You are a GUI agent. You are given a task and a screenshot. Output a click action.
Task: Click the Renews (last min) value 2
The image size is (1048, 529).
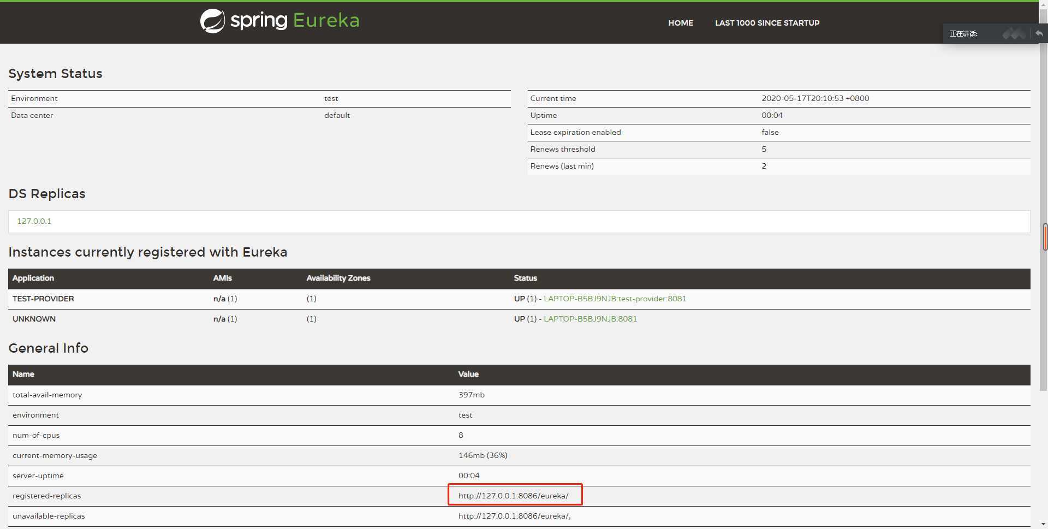pyautogui.click(x=764, y=166)
